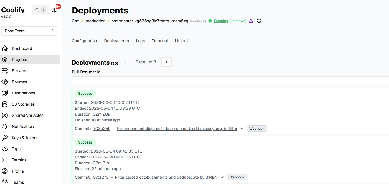The image size is (389, 184).
Task: Click the purple warning triangle icon
Action: pos(251,21)
